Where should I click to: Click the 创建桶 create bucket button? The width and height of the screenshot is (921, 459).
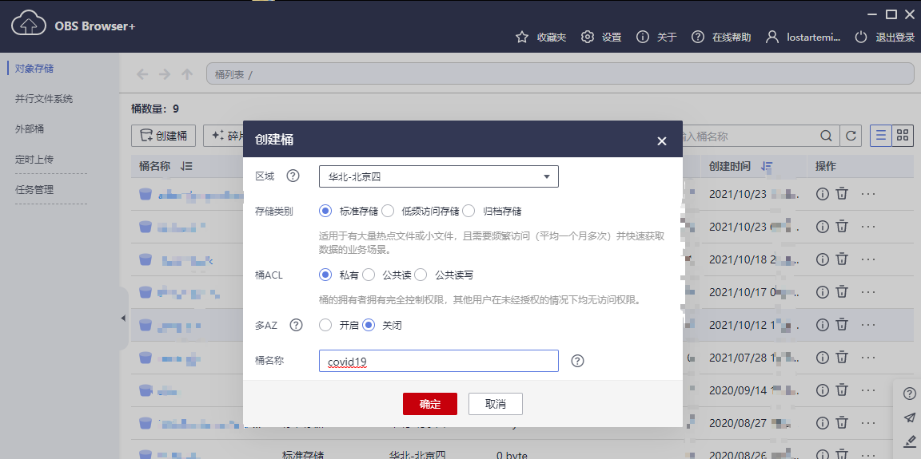[x=163, y=136]
